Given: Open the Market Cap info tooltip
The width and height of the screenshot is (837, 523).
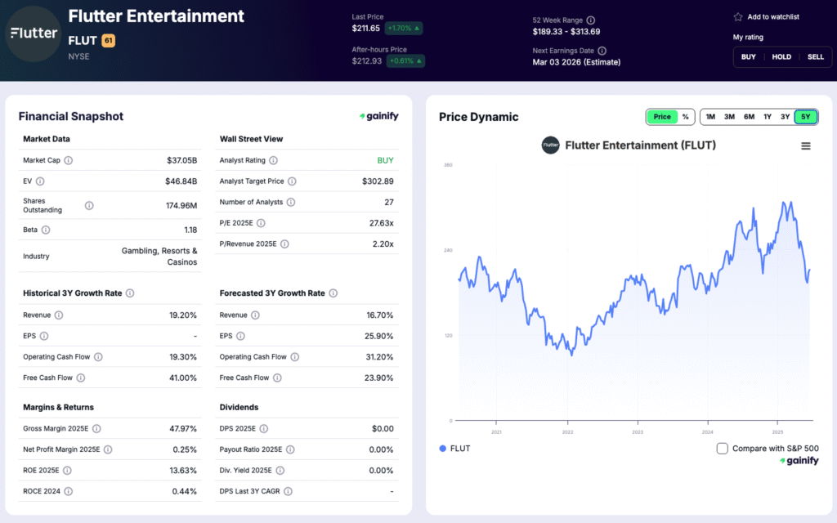Looking at the screenshot, I should 67,160.
